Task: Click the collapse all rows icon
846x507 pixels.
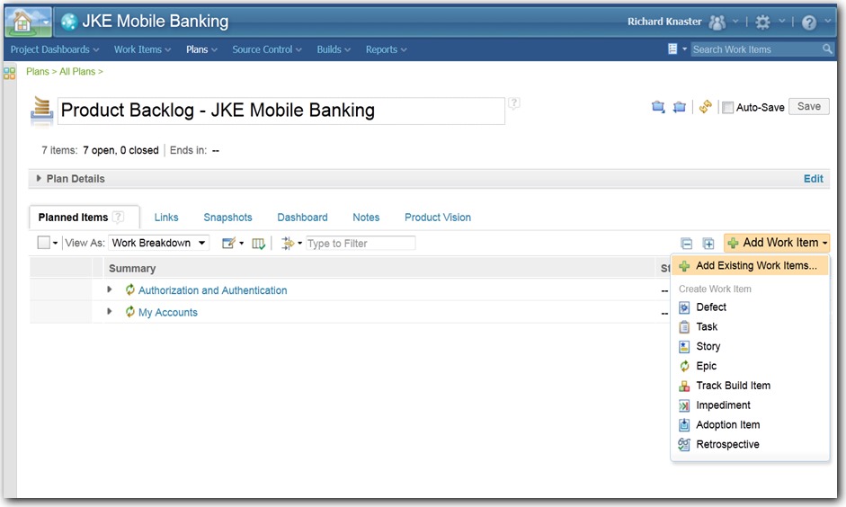Action: click(687, 244)
